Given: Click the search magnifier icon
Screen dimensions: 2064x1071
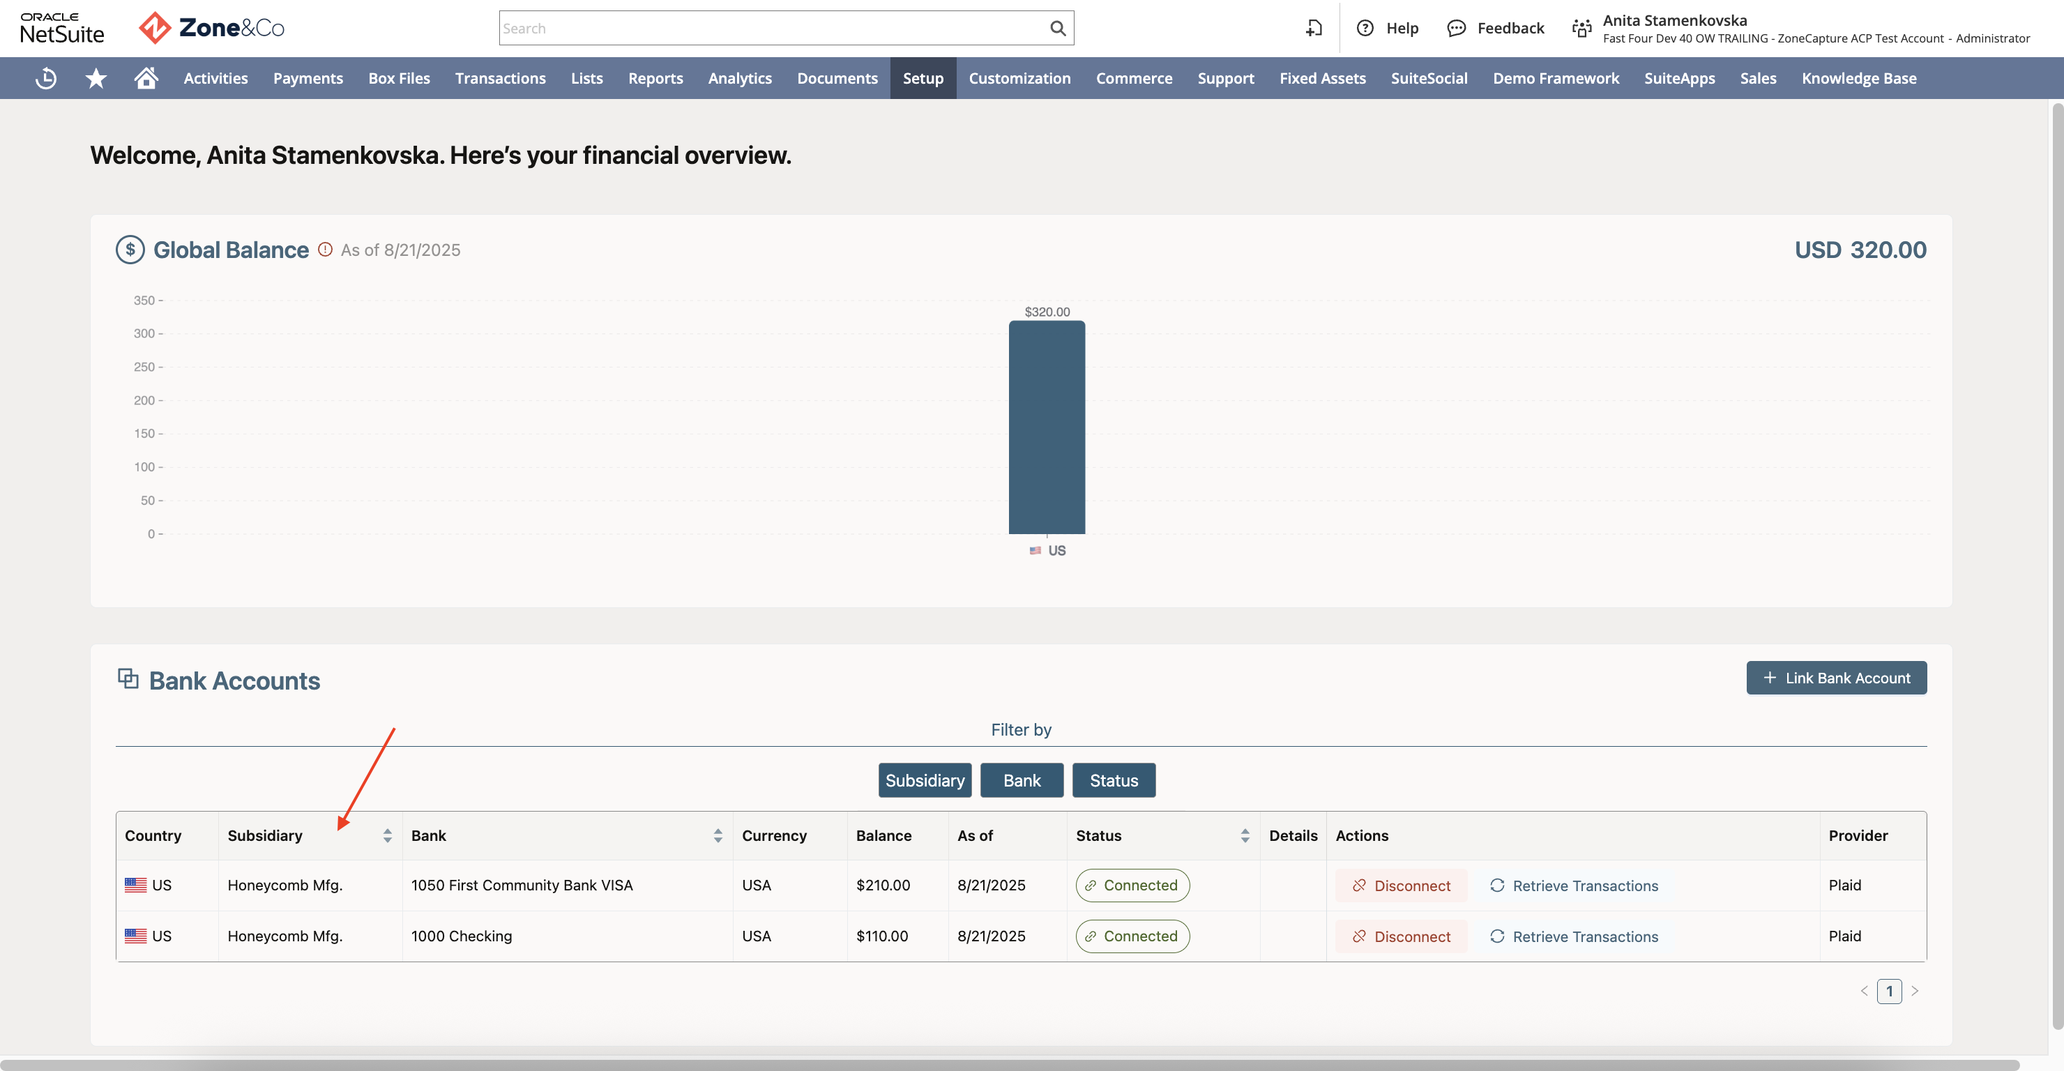Looking at the screenshot, I should (1058, 28).
